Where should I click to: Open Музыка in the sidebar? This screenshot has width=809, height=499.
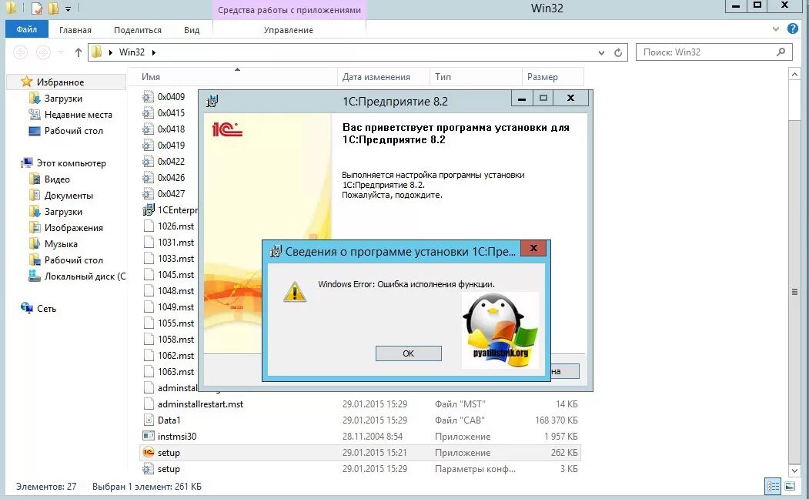pos(60,244)
